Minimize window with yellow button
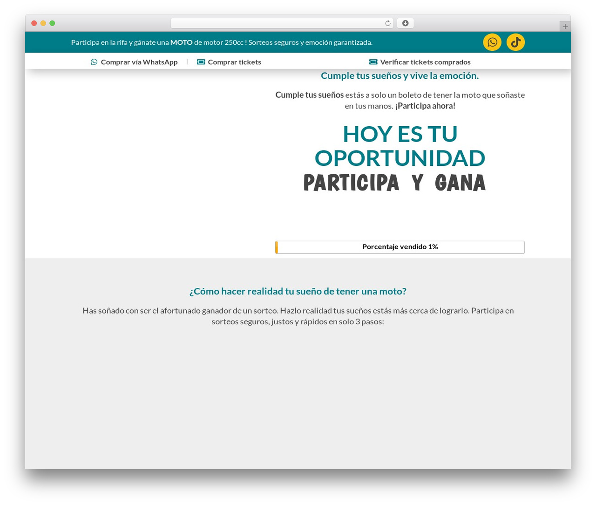The height and width of the screenshot is (505, 596). 43,23
